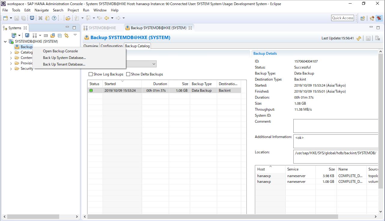The image size is (385, 221).
Task: Click the New wizard icon in main toolbar
Action: 5,18
